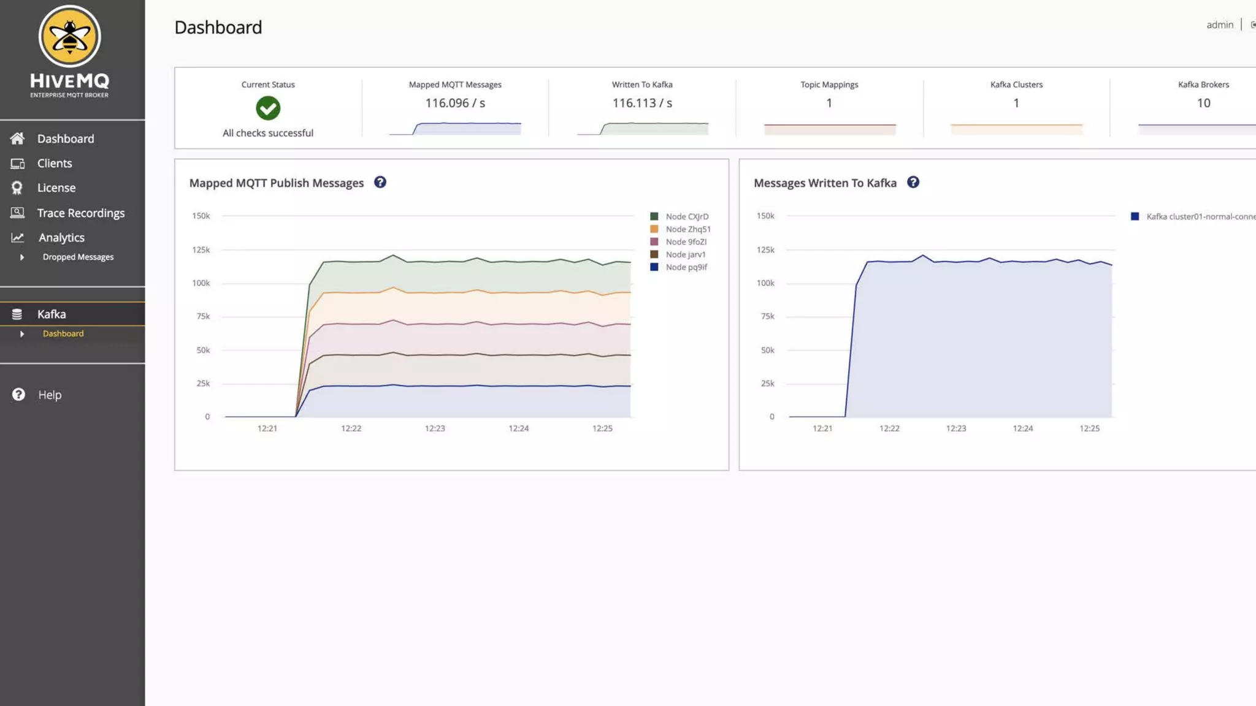This screenshot has height=706, width=1256.
Task: Open help tooltip for Mapped MQTT Publish Messages
Action: coord(380,183)
